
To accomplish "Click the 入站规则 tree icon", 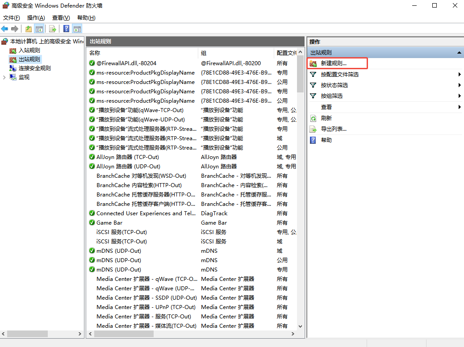I will [x=13, y=50].
